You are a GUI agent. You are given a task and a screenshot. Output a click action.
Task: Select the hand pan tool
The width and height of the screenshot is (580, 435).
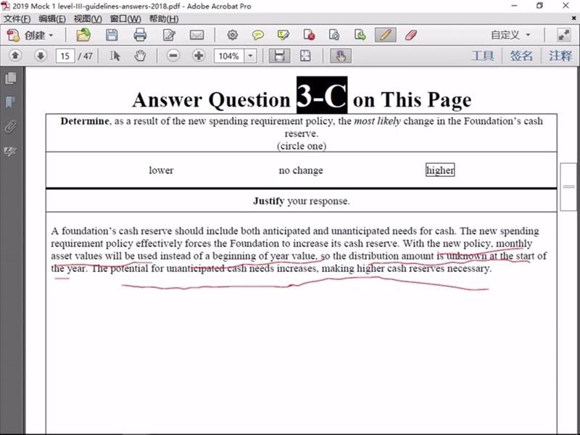140,56
